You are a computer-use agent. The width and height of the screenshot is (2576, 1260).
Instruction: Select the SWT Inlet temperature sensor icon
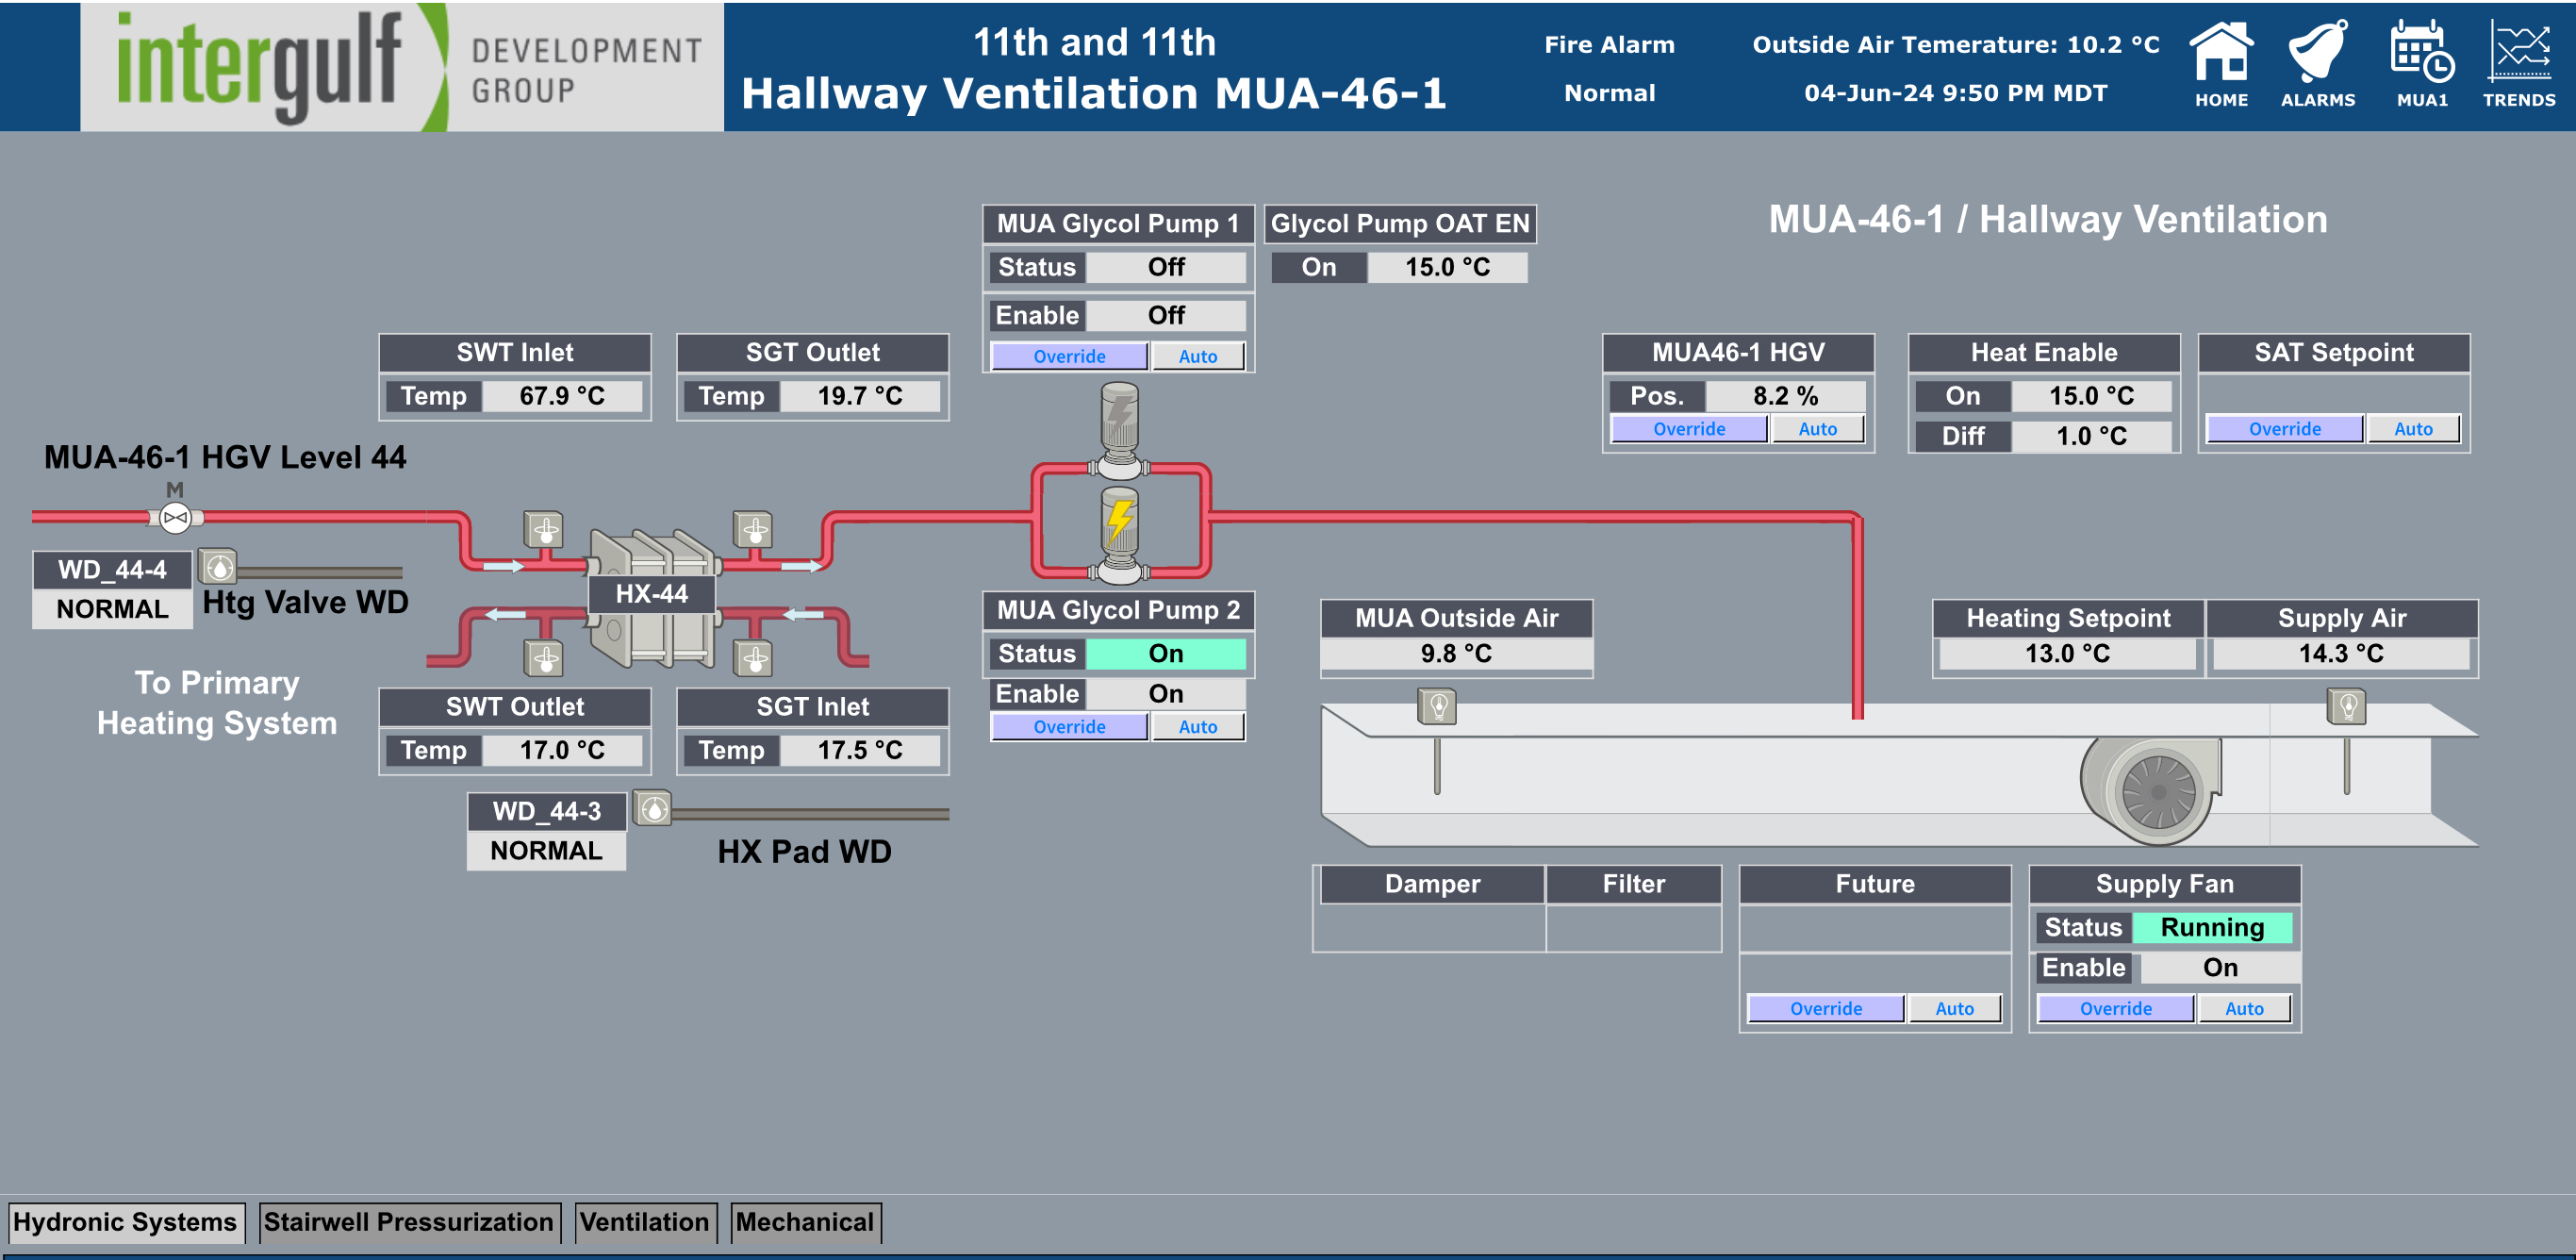point(544,530)
